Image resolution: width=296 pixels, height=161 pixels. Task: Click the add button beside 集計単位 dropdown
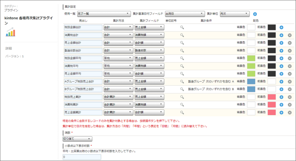coord(255,14)
